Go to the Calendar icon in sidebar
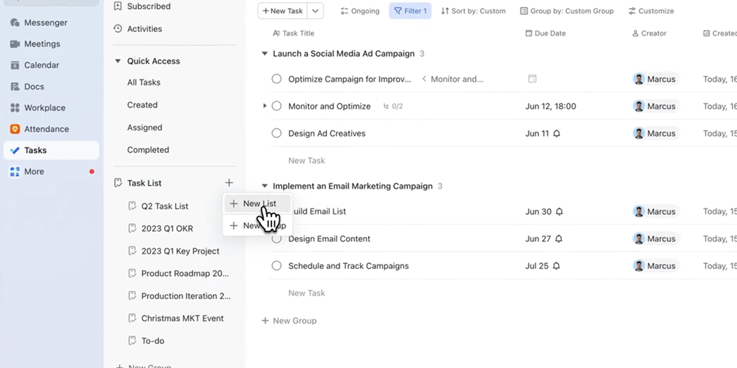This screenshot has height=368, width=737. click(x=15, y=65)
